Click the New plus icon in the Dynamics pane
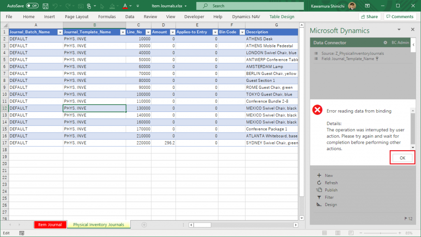Image resolution: width=421 pixels, height=237 pixels. (319, 175)
